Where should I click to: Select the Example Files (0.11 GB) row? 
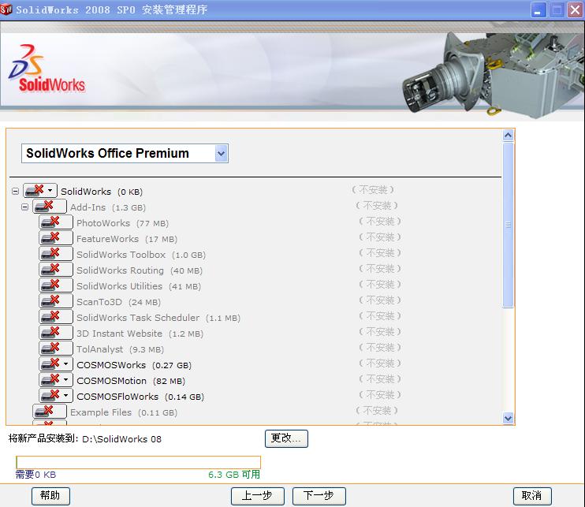124,412
